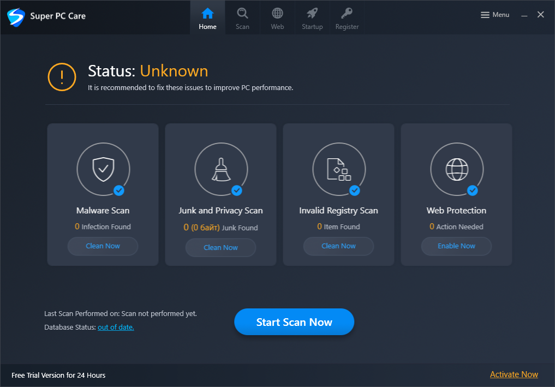
Task: Toggle the Web Protection blue checkmark
Action: click(473, 190)
